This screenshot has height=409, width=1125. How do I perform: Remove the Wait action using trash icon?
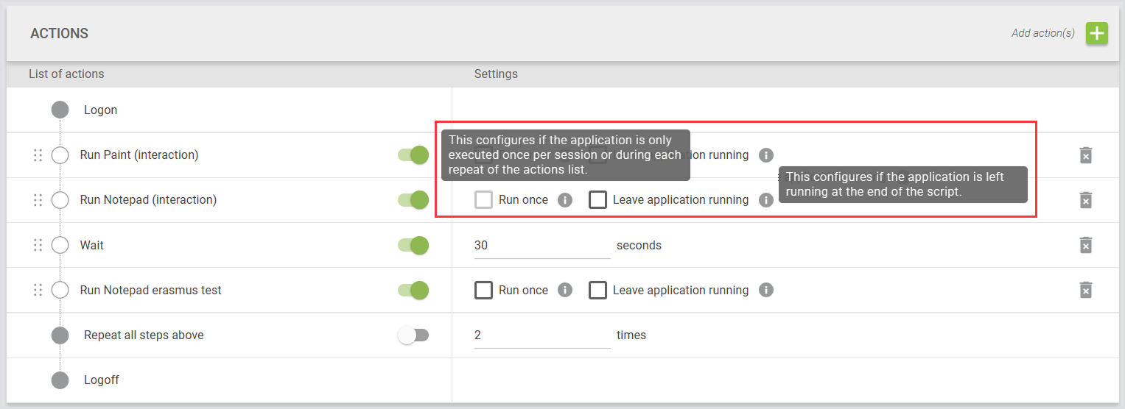[x=1085, y=245]
